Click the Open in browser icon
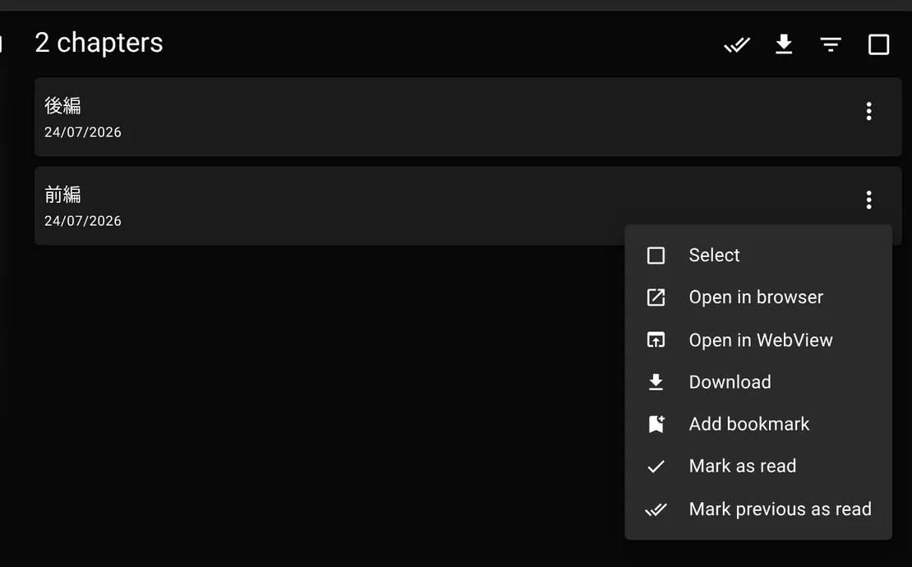Screen dimensions: 912x567 point(656,297)
